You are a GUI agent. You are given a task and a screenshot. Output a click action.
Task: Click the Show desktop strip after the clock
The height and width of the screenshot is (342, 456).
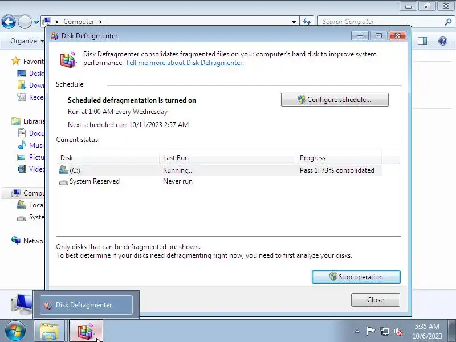click(451, 331)
